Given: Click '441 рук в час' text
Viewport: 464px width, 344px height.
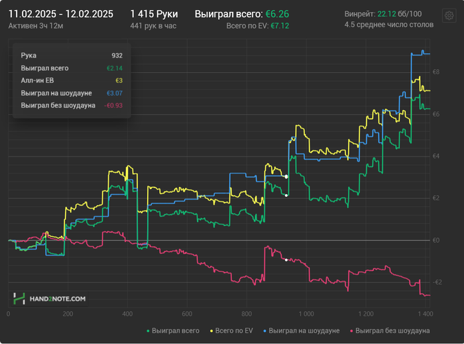Looking at the screenshot, I should click(x=153, y=26).
